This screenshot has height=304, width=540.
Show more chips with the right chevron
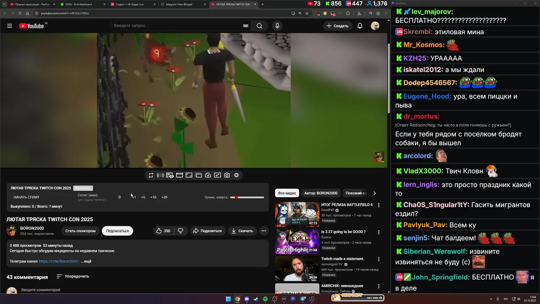click(375, 193)
